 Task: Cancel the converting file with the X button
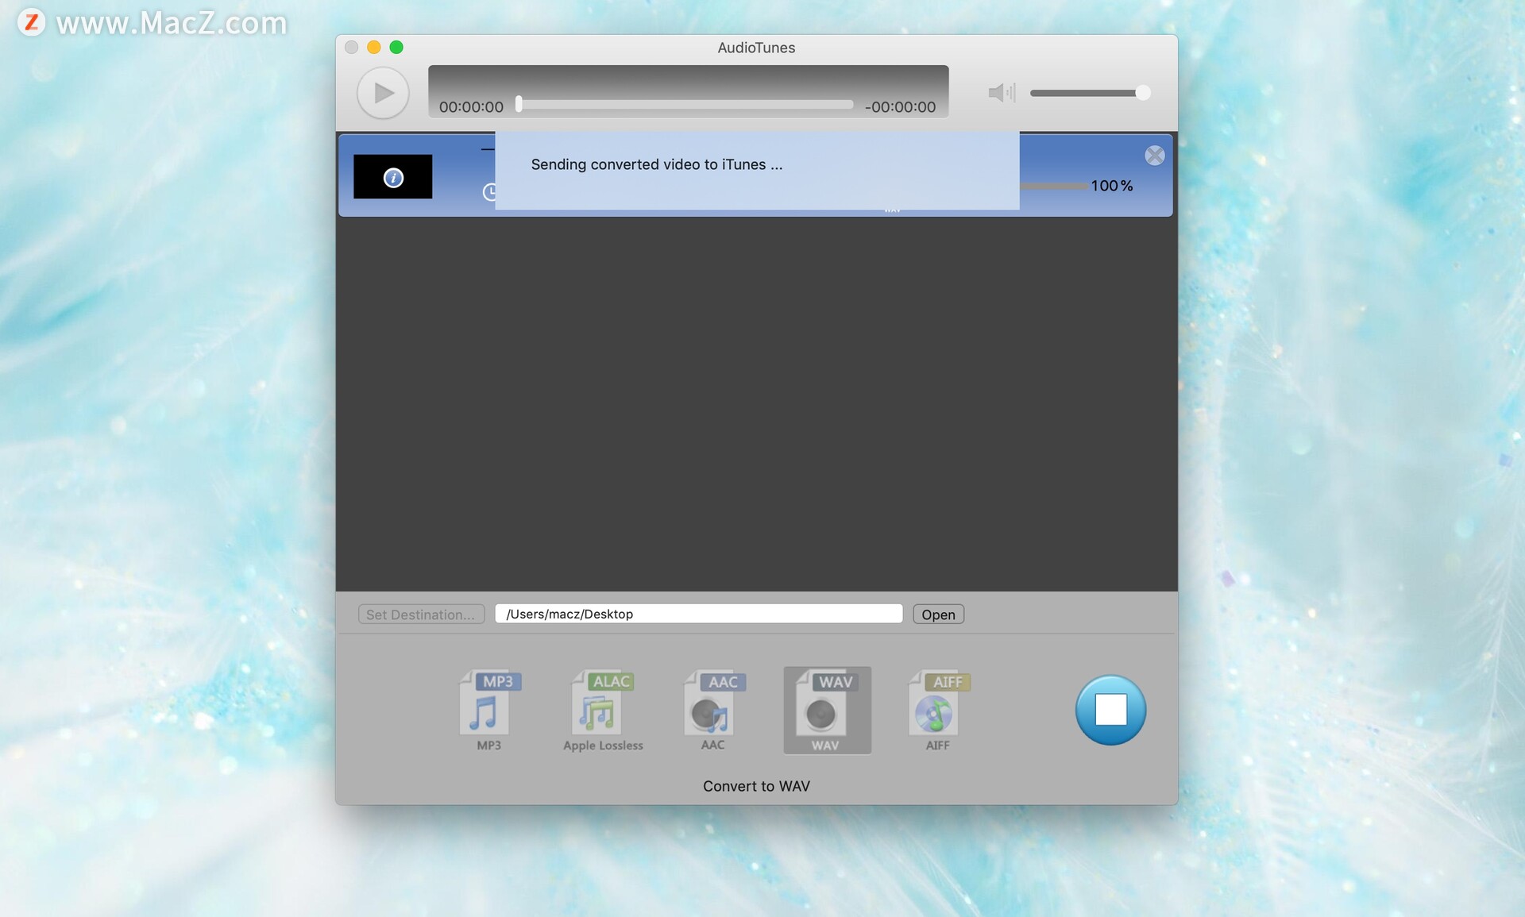[1154, 156]
